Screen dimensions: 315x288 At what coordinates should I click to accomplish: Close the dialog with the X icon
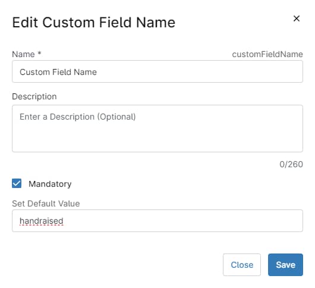coord(297,18)
